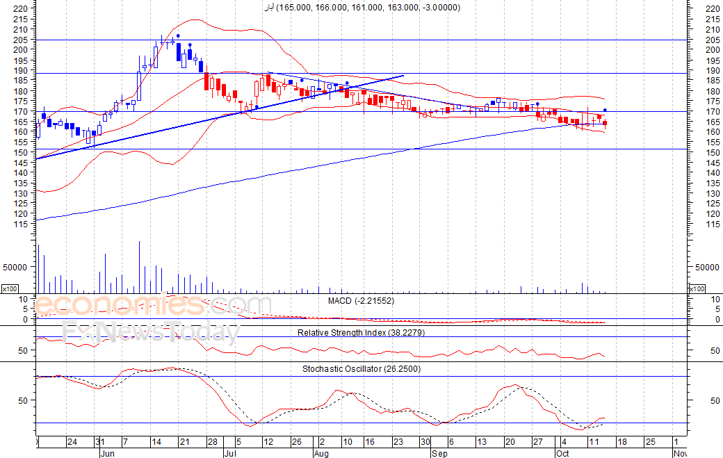This screenshot has height=458, width=723.
Task: Click the FxNewsToday watermark text
Action: tap(152, 332)
